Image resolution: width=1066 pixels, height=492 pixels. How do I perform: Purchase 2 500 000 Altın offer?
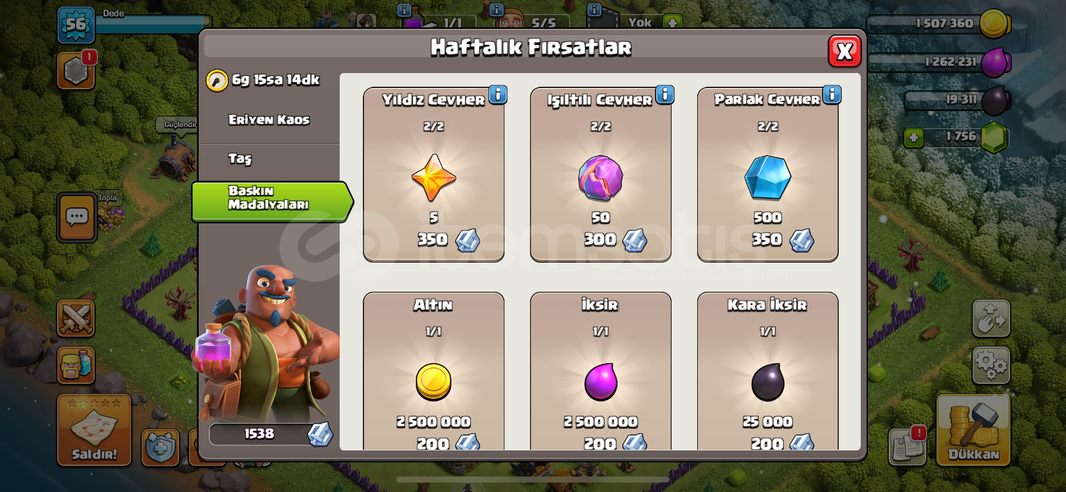click(x=434, y=371)
